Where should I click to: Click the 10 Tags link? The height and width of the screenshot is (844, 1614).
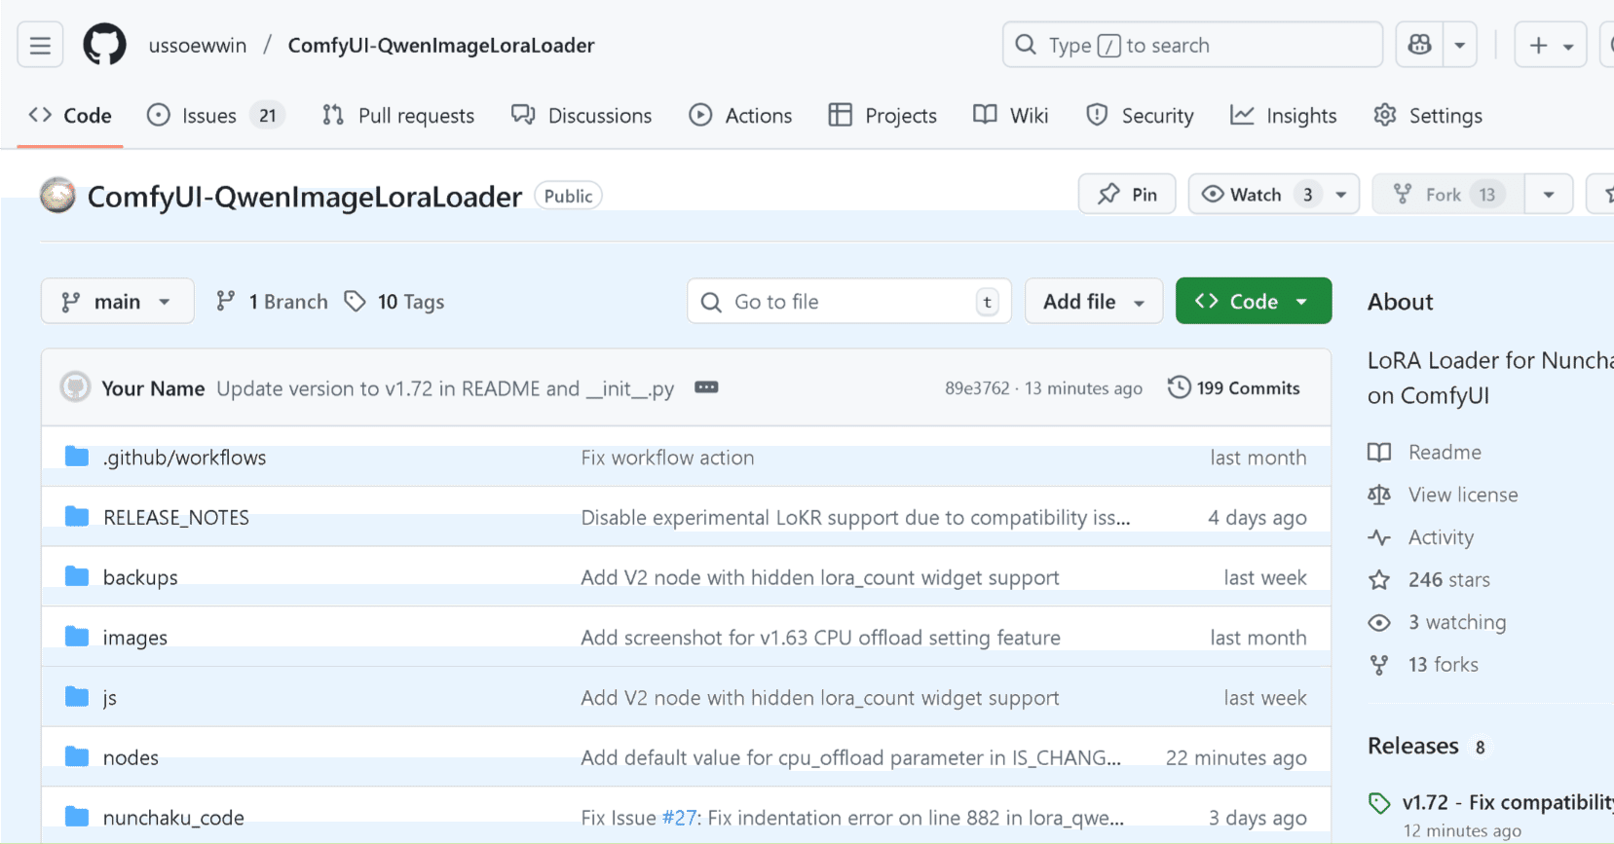coord(395,302)
